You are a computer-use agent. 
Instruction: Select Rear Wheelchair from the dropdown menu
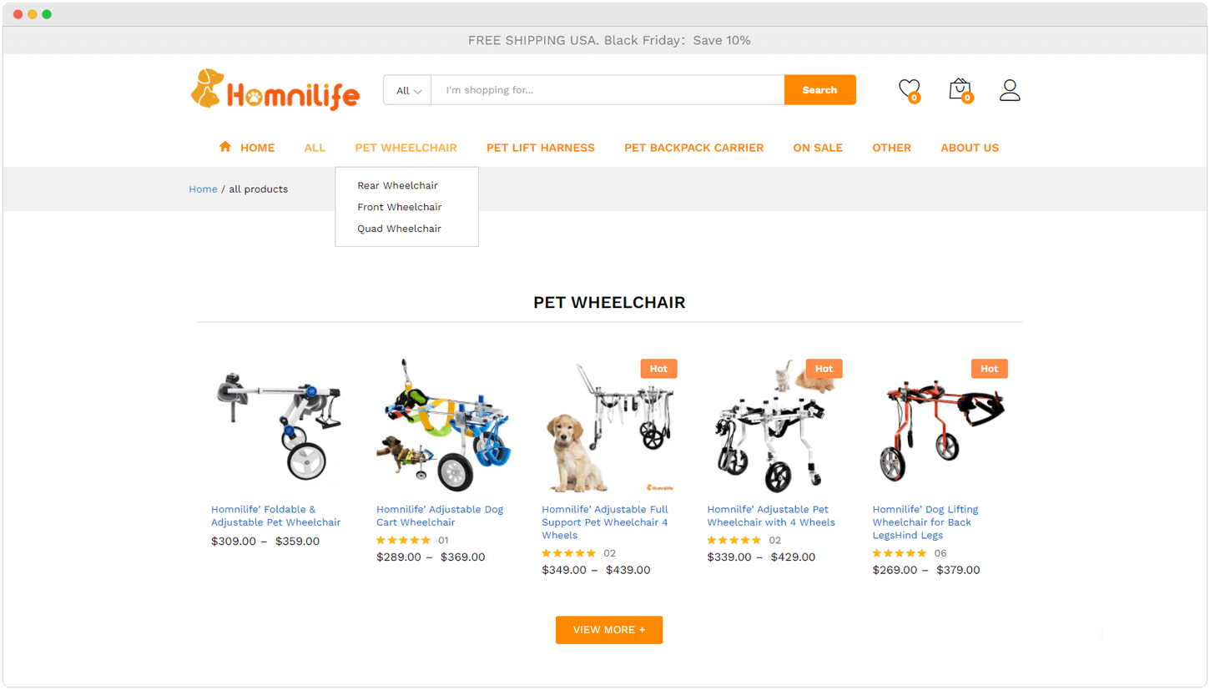point(397,185)
